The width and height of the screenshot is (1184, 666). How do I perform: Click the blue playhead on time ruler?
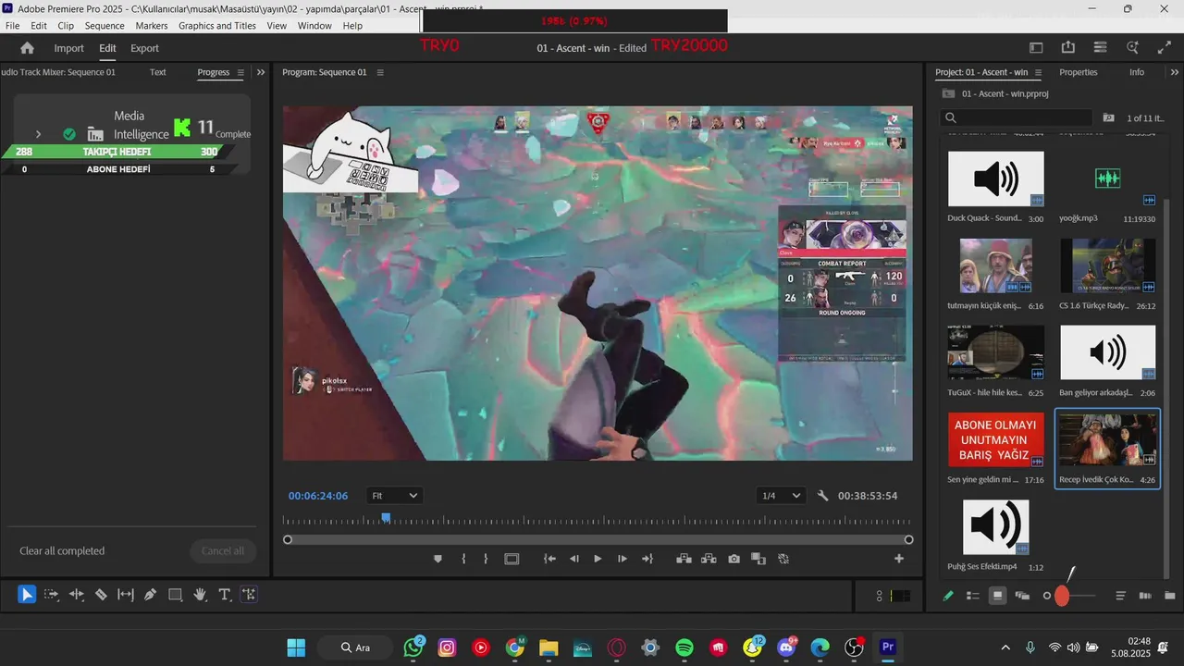(386, 518)
